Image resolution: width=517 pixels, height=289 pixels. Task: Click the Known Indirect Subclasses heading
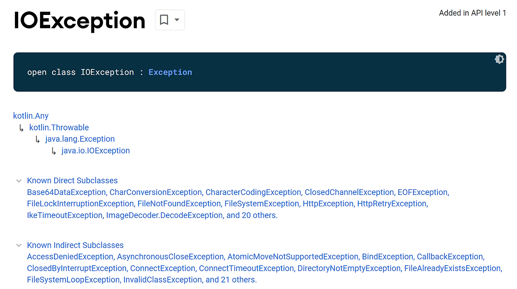(x=75, y=245)
